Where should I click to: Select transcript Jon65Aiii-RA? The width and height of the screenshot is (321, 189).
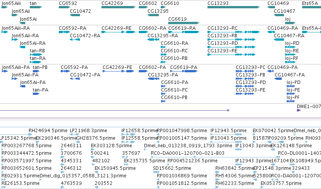[x=15, y=28]
